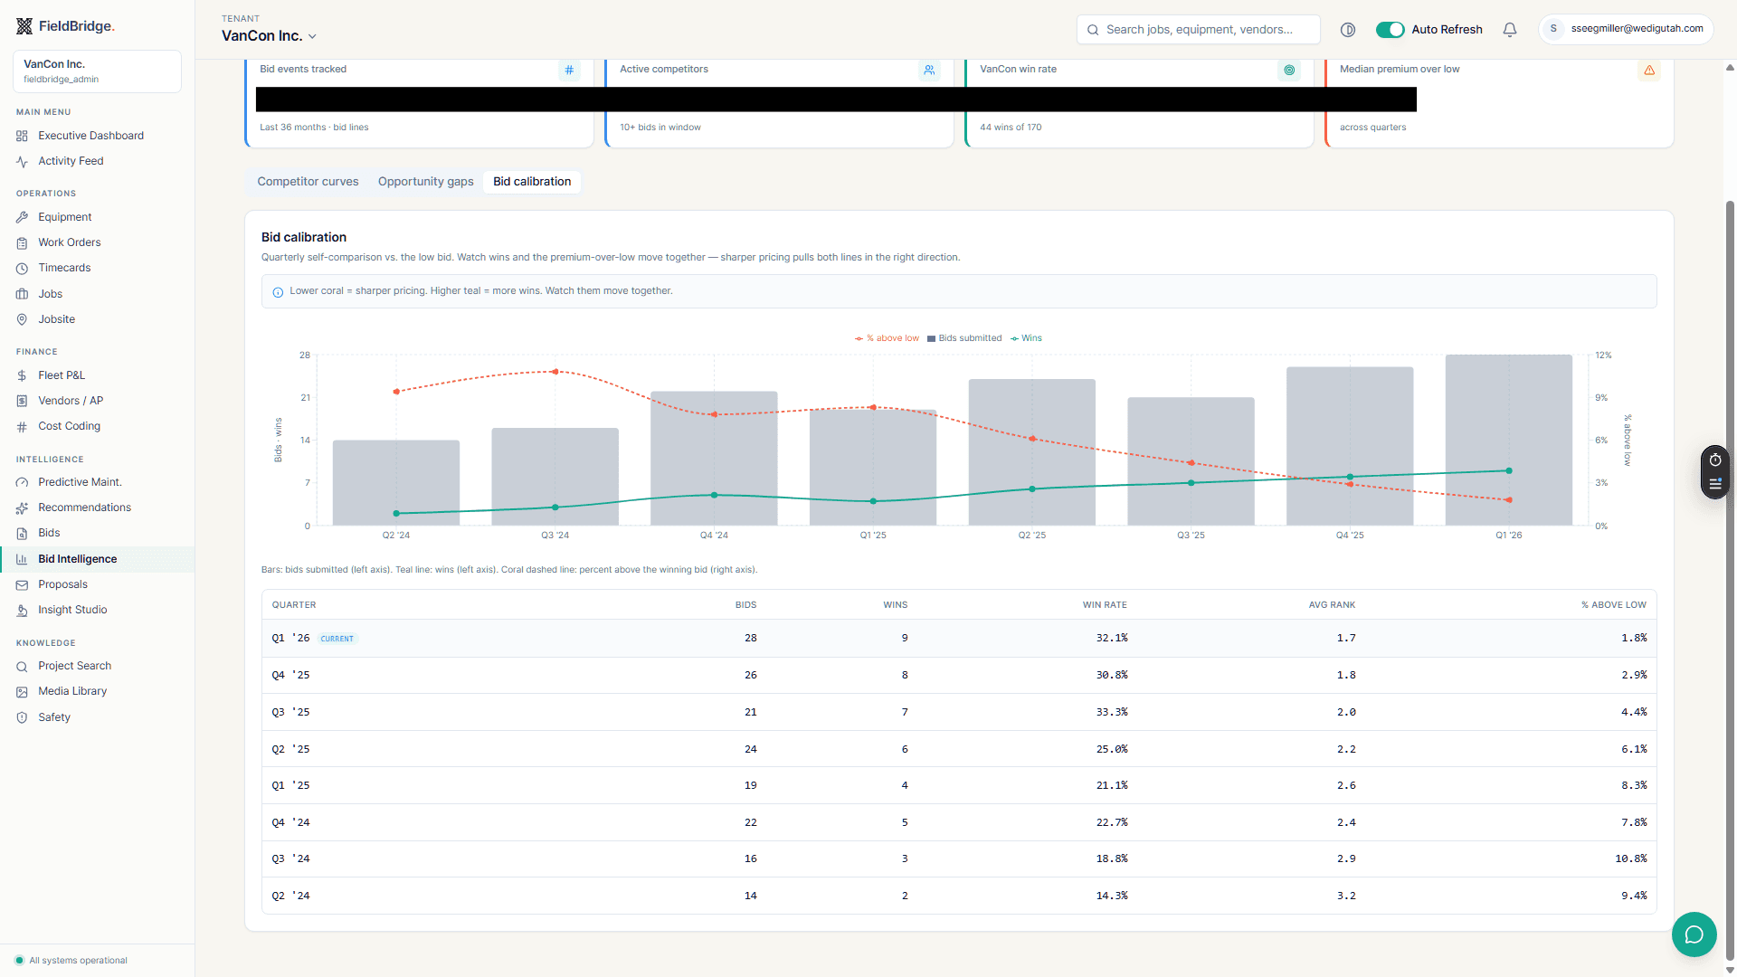Toggle '% above low' legend series

pyautogui.click(x=887, y=338)
